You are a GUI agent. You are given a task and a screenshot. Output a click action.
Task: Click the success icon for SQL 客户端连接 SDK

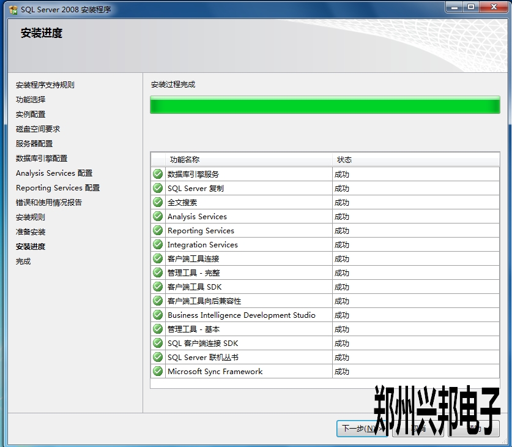pos(158,343)
